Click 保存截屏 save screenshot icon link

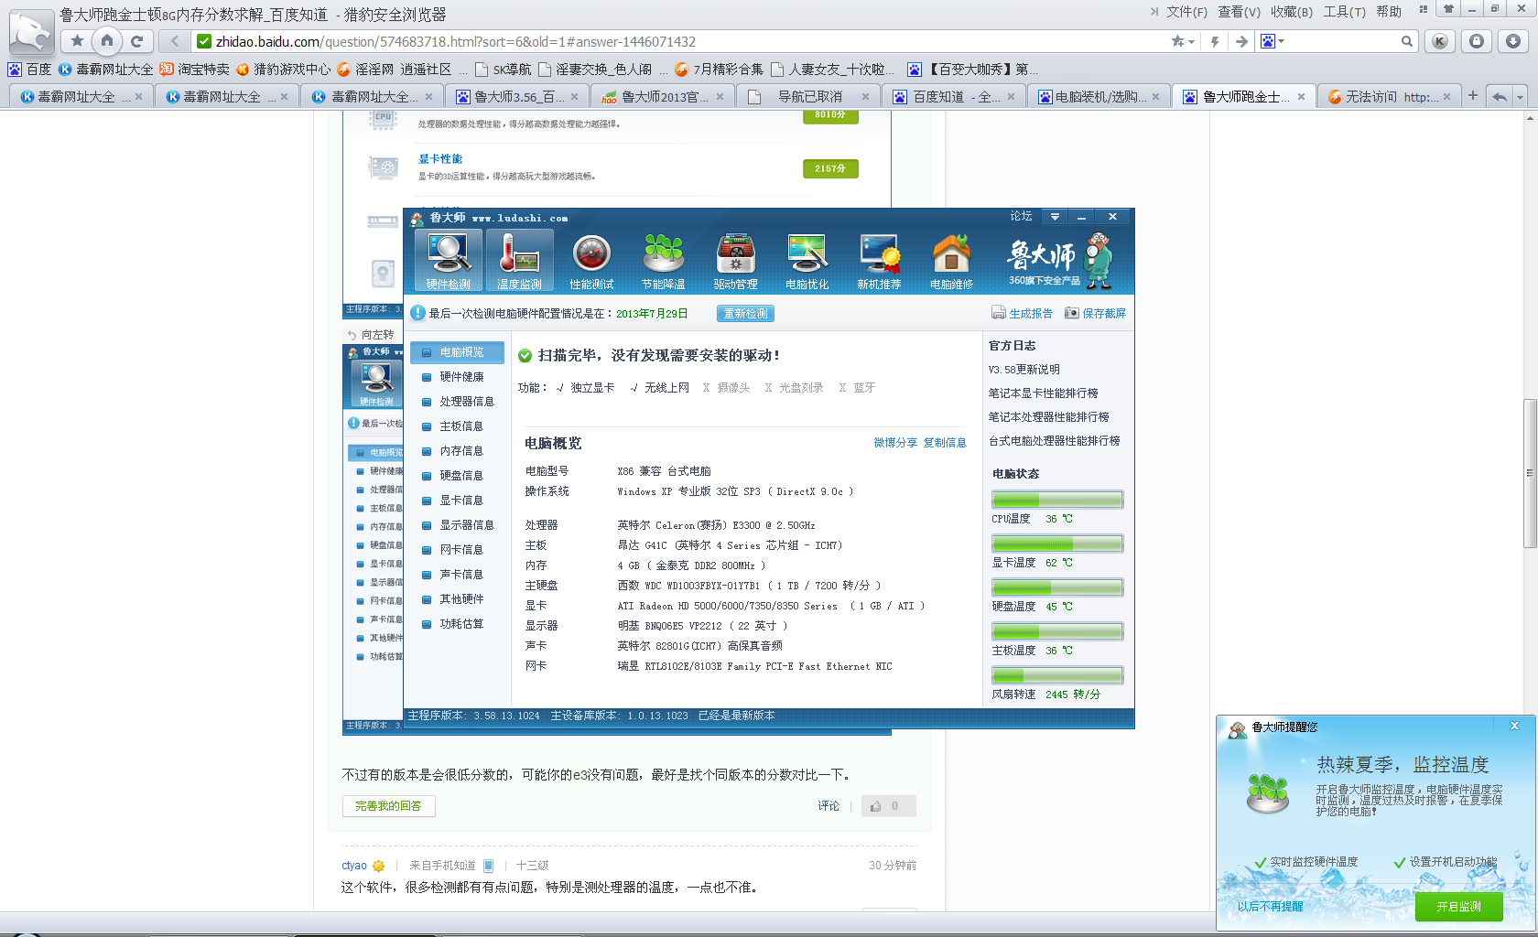1095,313
